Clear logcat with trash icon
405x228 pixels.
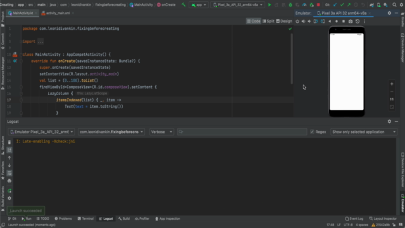coord(9,142)
